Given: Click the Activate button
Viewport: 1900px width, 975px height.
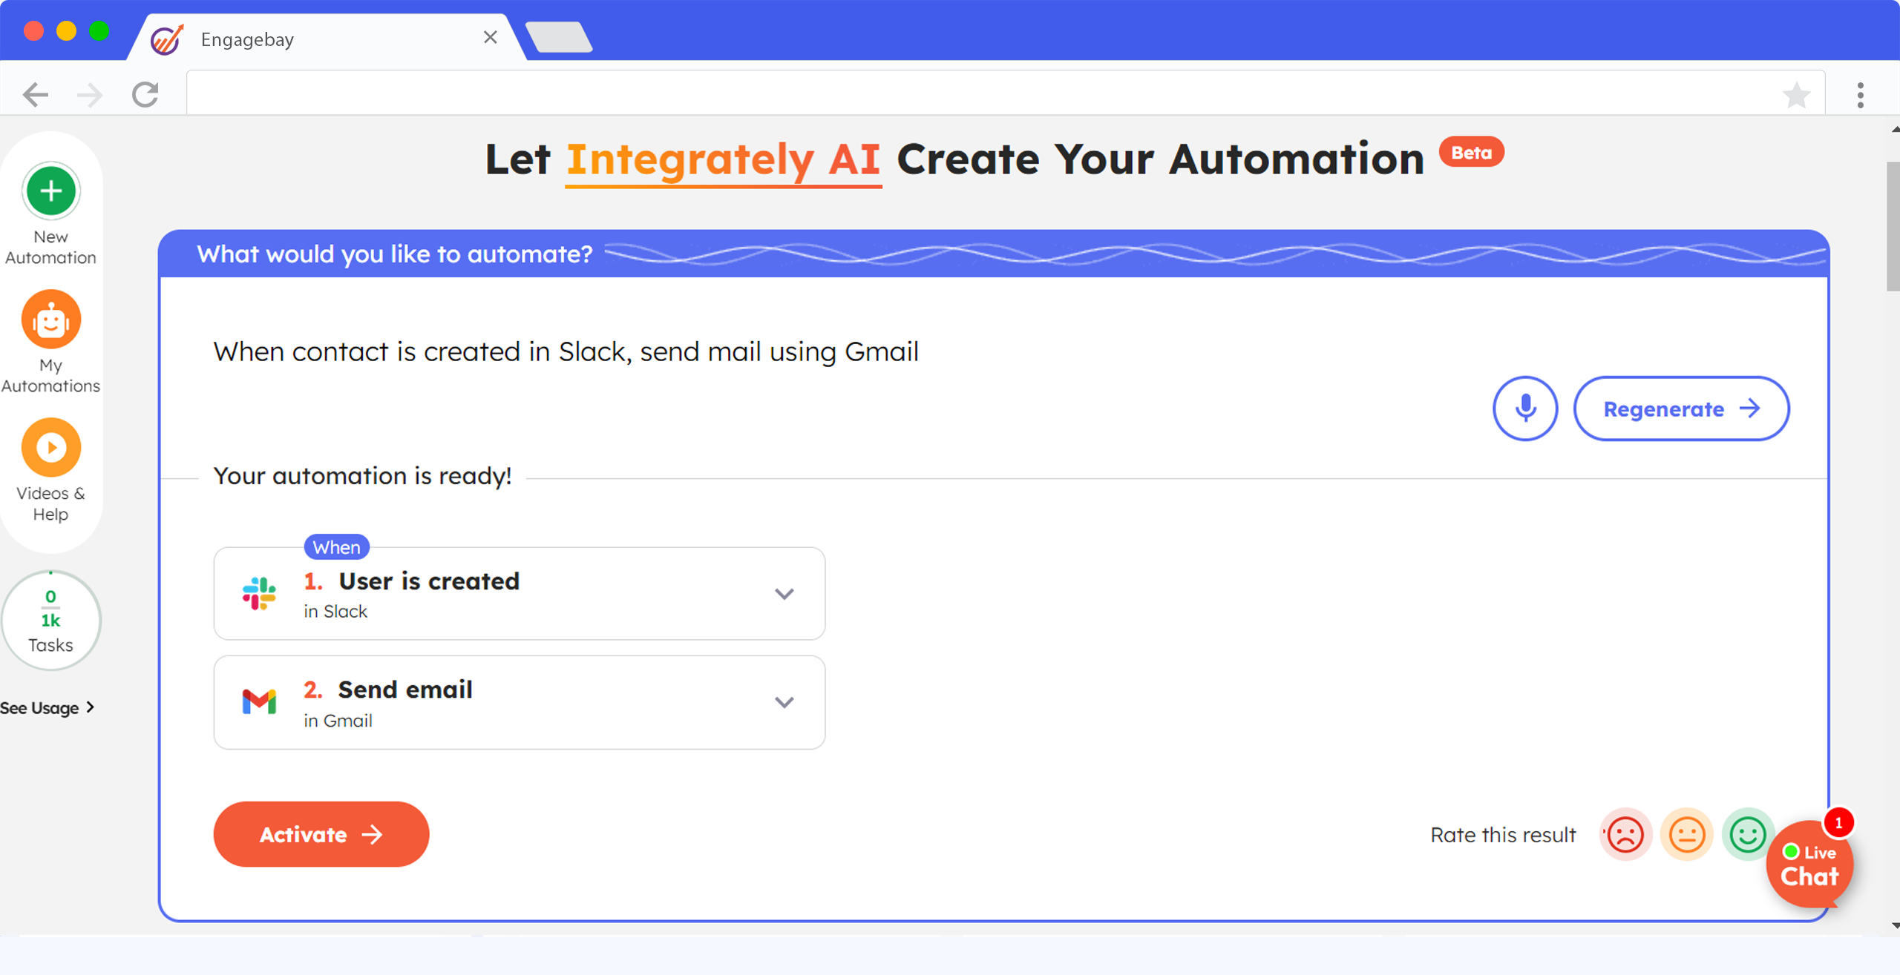Looking at the screenshot, I should click(321, 834).
